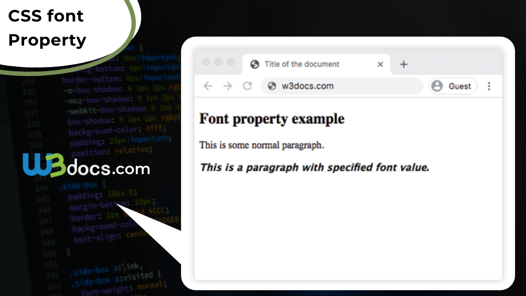Click the italic 'specified font value' paragraph
The image size is (526, 296).
314,168
